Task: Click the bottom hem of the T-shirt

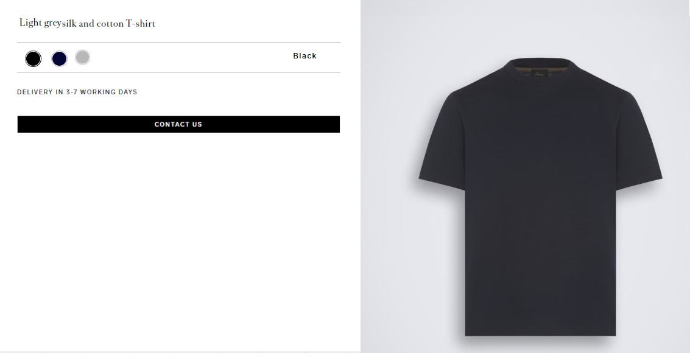Action: 540,332
